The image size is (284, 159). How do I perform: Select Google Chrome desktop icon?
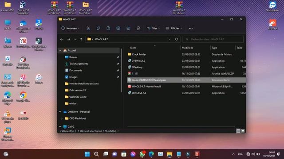coord(23,97)
